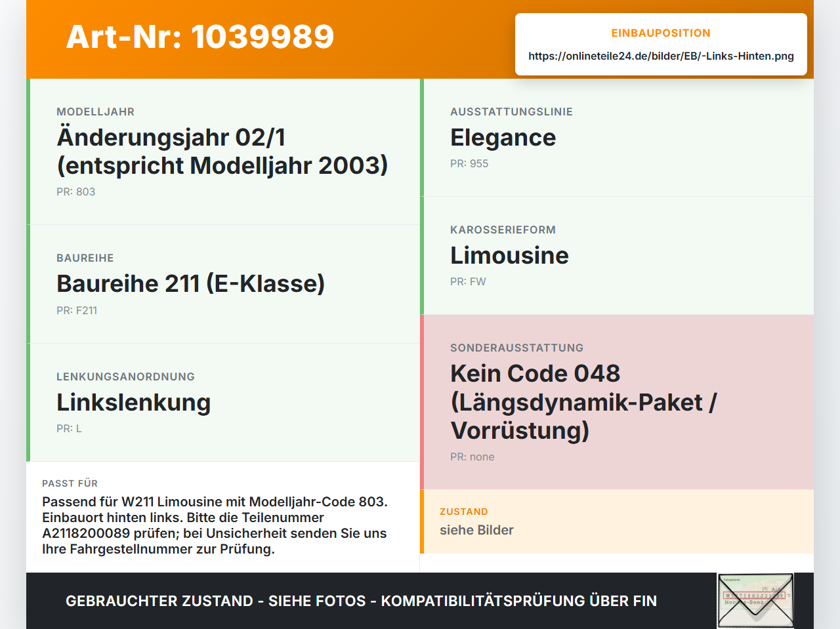Viewport: 840px width, 629px height.
Task: Click the envelope thumbnail image in footer
Action: pos(755,601)
